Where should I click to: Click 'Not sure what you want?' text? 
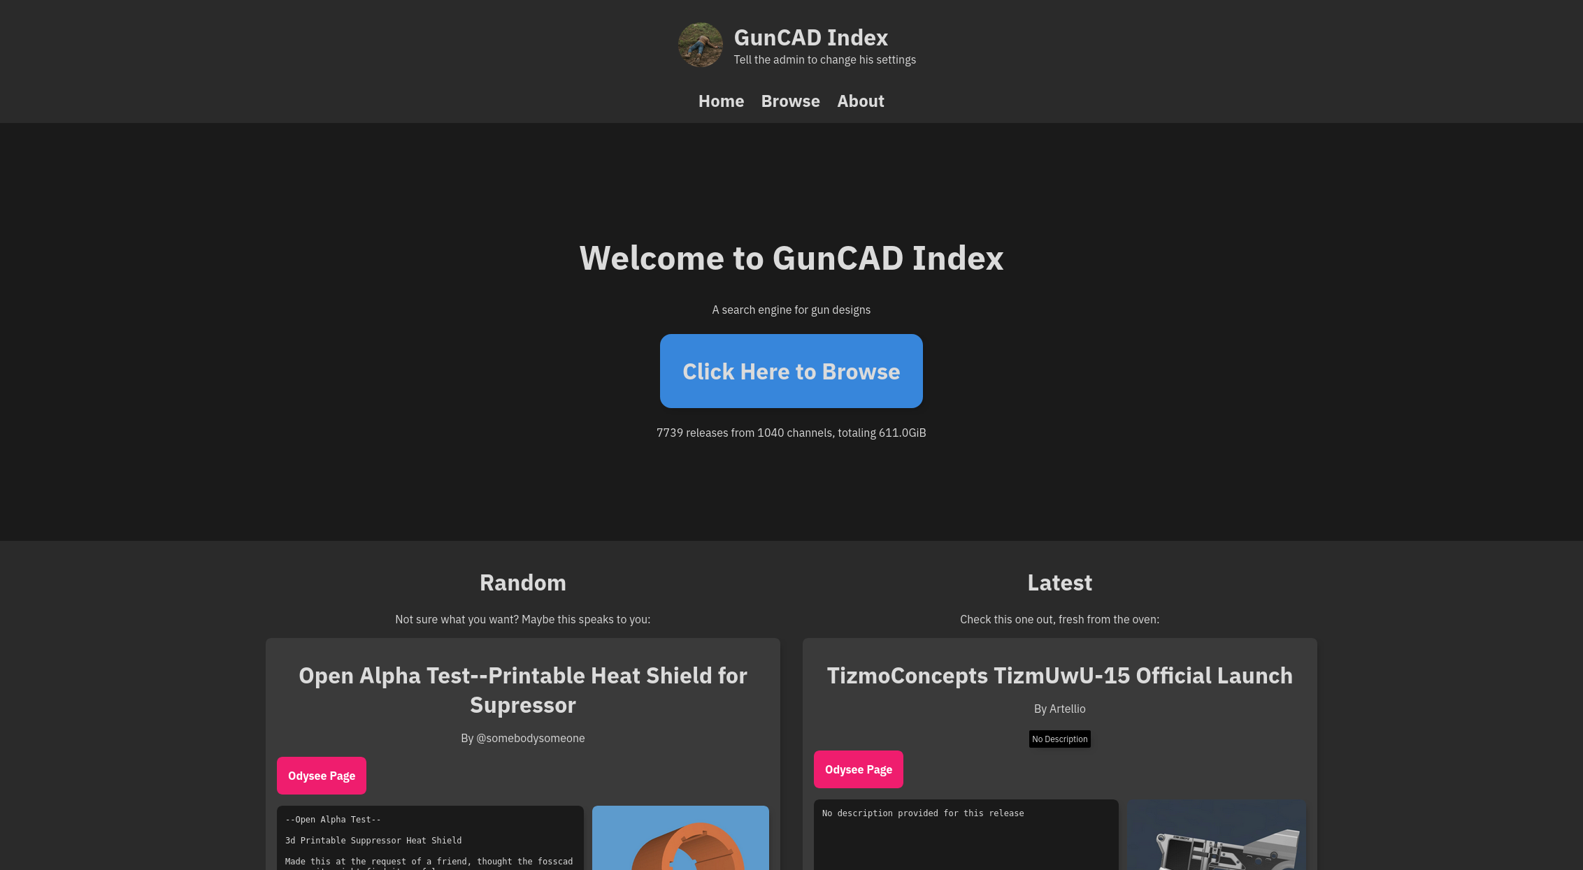click(457, 619)
